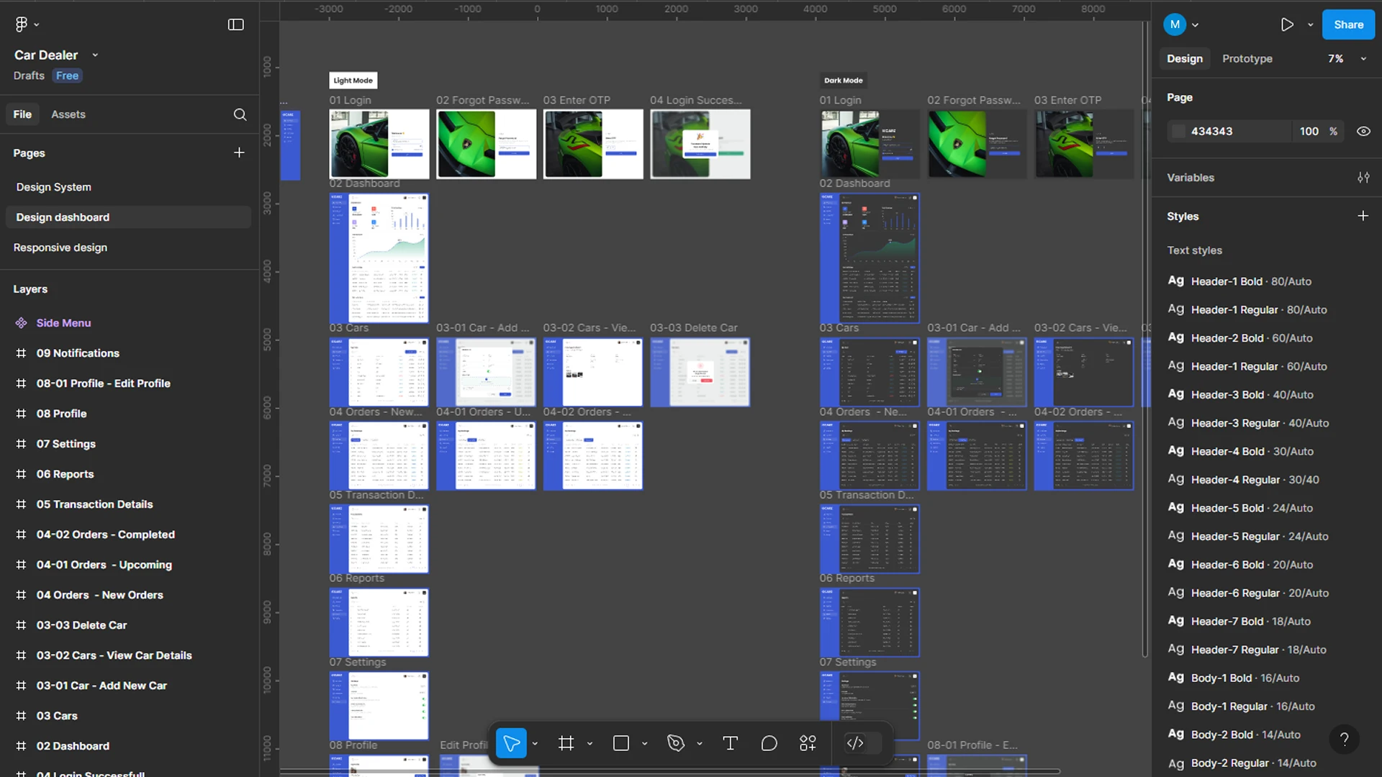
Task: Select the Comment tool
Action: point(769,743)
